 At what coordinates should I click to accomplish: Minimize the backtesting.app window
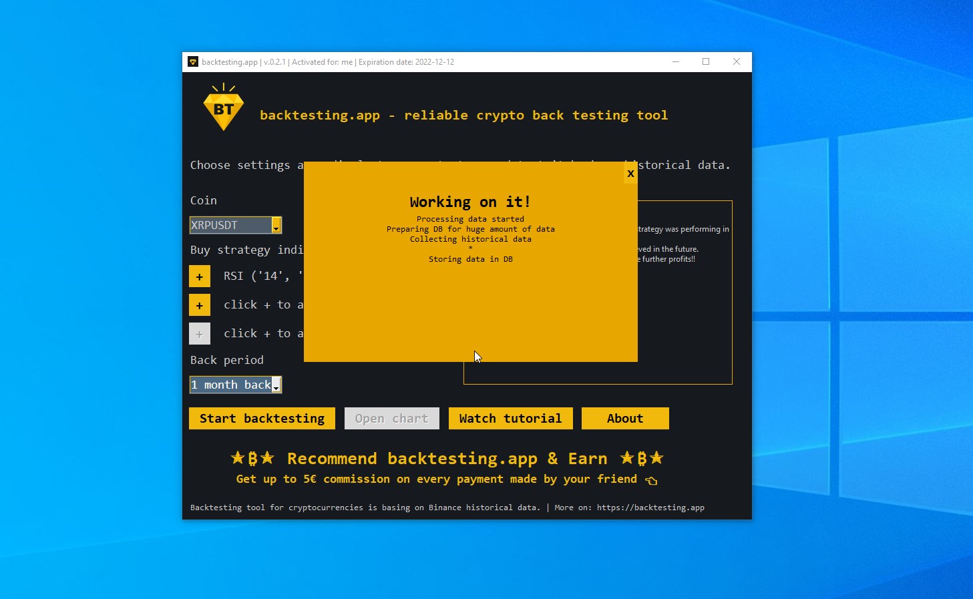[675, 61]
